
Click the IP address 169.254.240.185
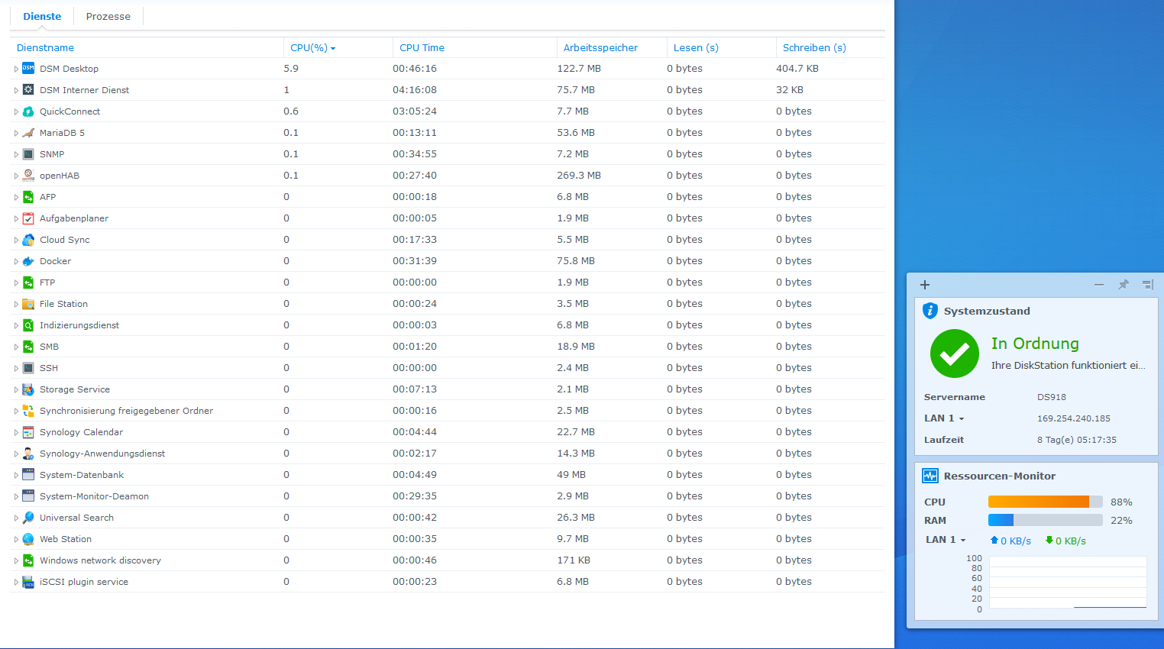tap(1074, 418)
